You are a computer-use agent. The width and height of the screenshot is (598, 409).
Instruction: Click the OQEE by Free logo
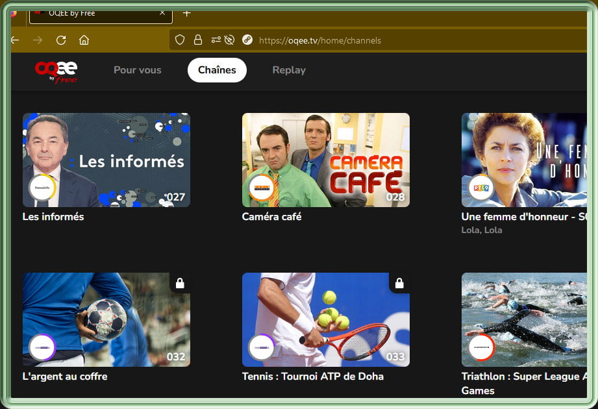56,71
